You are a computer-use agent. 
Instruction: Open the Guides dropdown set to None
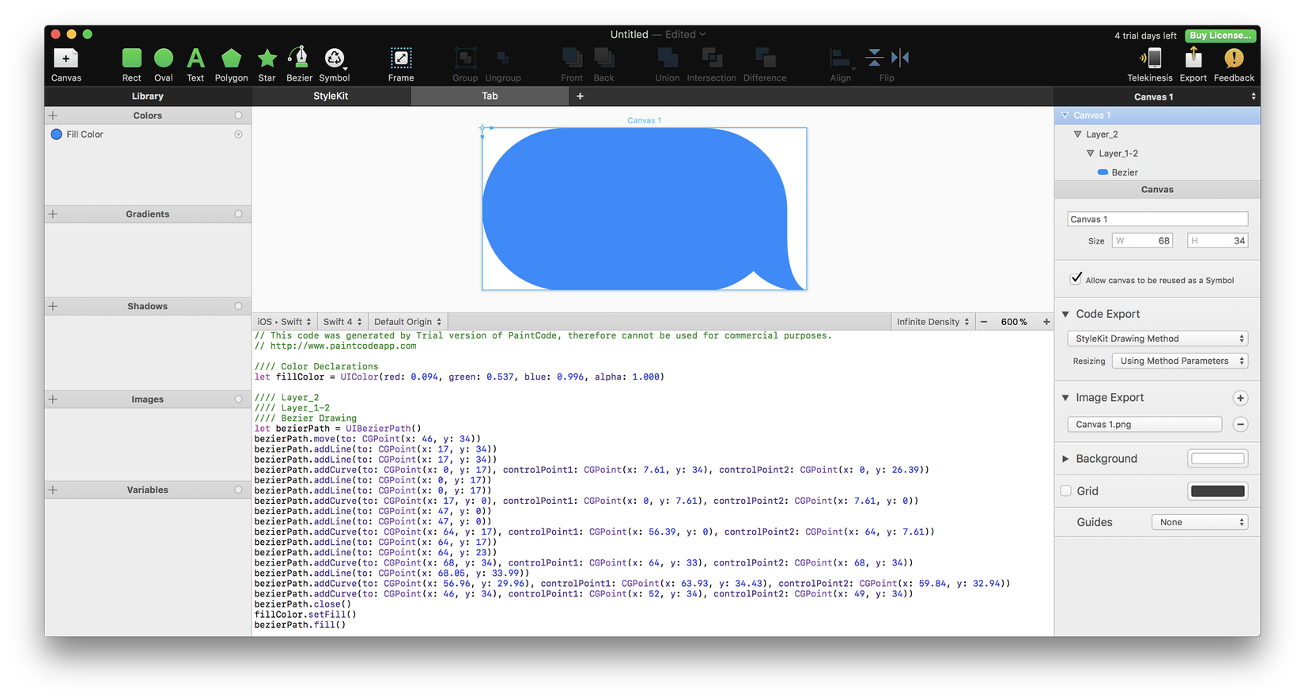[x=1199, y=522]
